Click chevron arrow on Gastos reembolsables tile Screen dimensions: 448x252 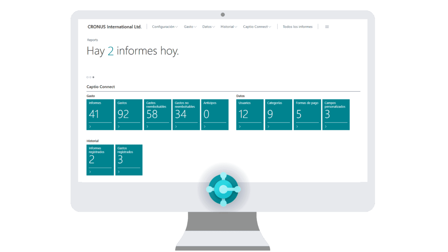(147, 127)
